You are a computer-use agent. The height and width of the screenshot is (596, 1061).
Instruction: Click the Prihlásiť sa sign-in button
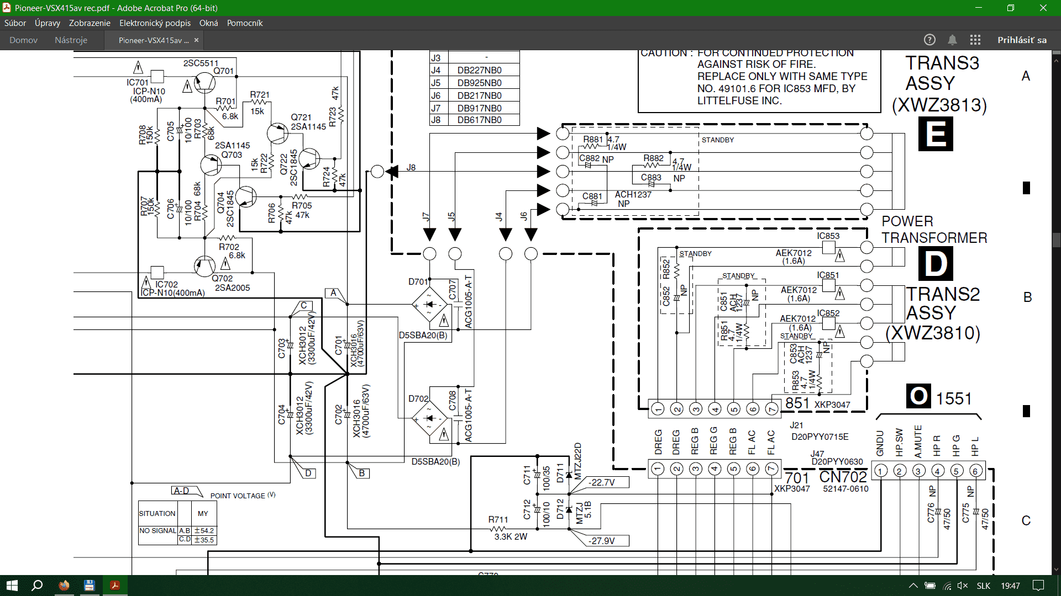click(x=1022, y=40)
